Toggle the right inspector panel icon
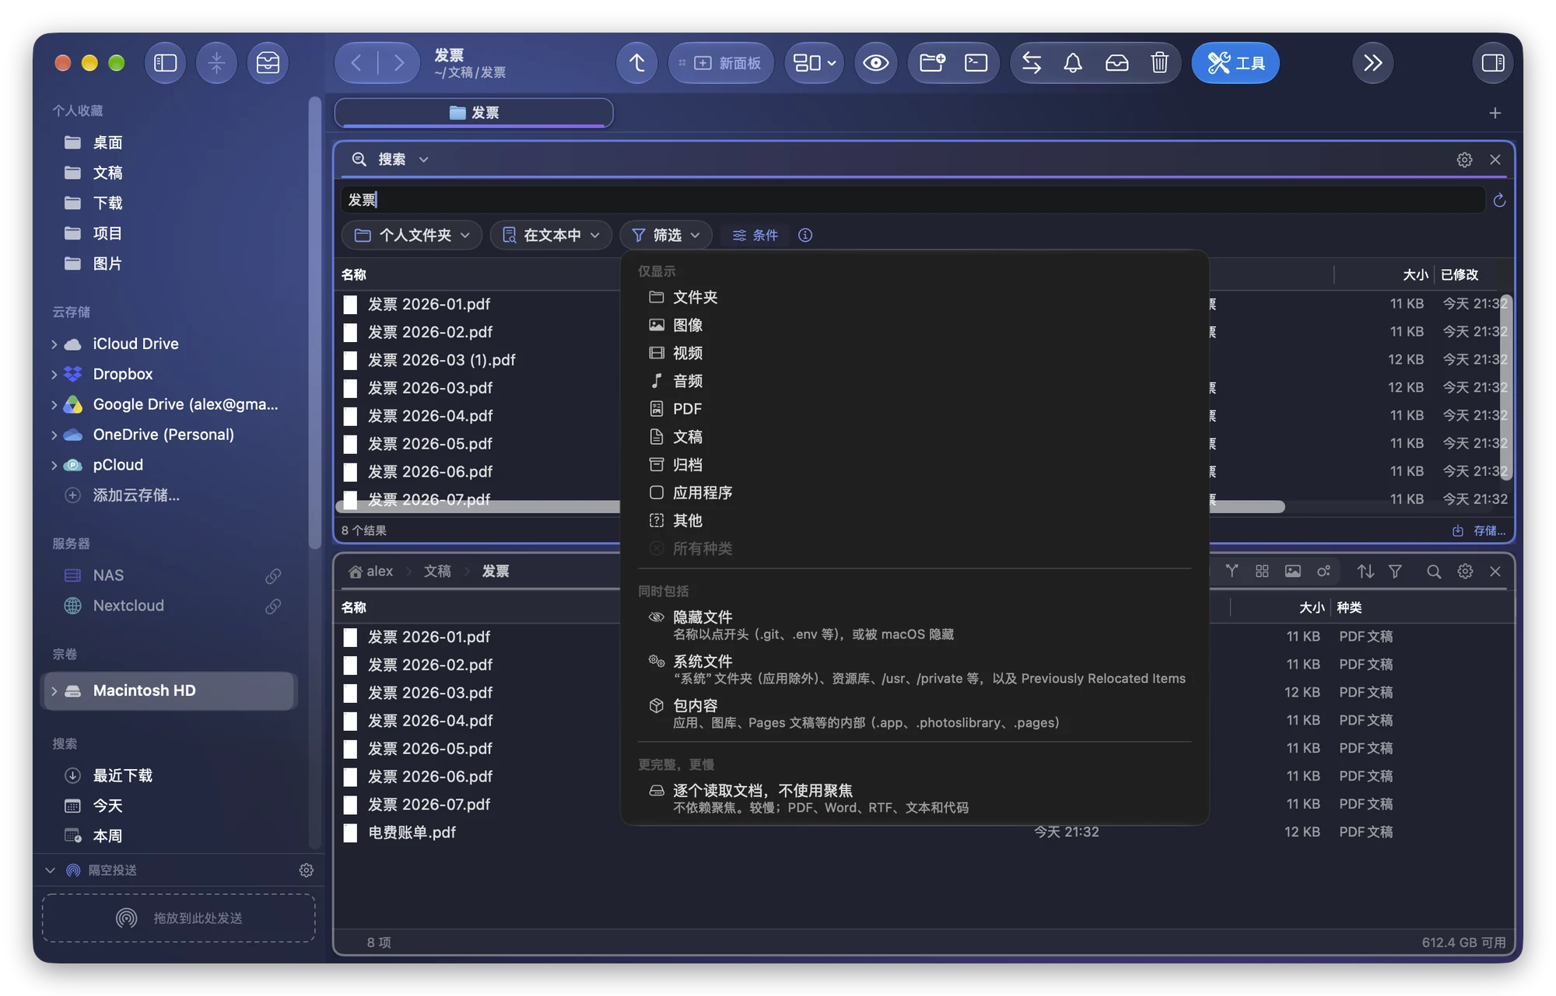Screen dimensions: 1556x996 [x=1492, y=63]
